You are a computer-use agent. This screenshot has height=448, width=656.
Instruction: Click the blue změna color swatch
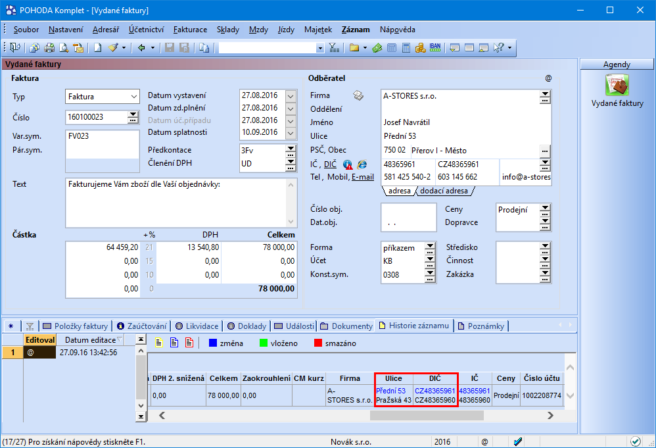tap(212, 343)
